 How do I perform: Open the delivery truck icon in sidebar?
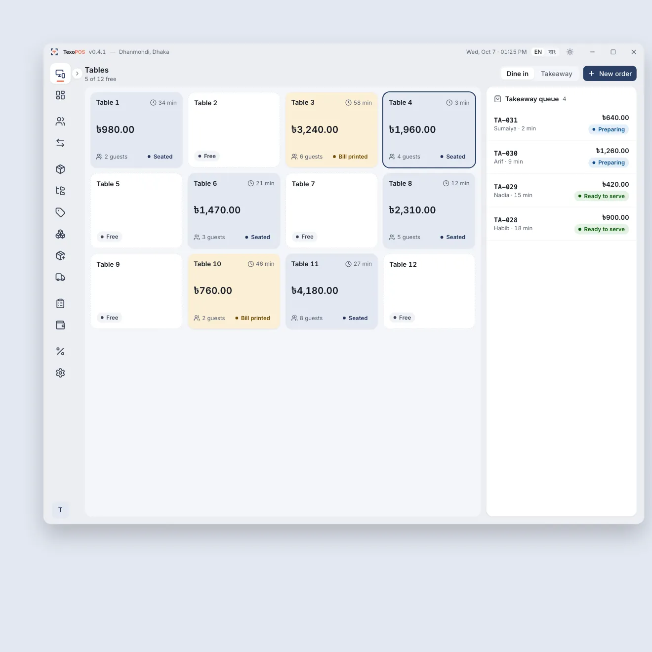60,278
